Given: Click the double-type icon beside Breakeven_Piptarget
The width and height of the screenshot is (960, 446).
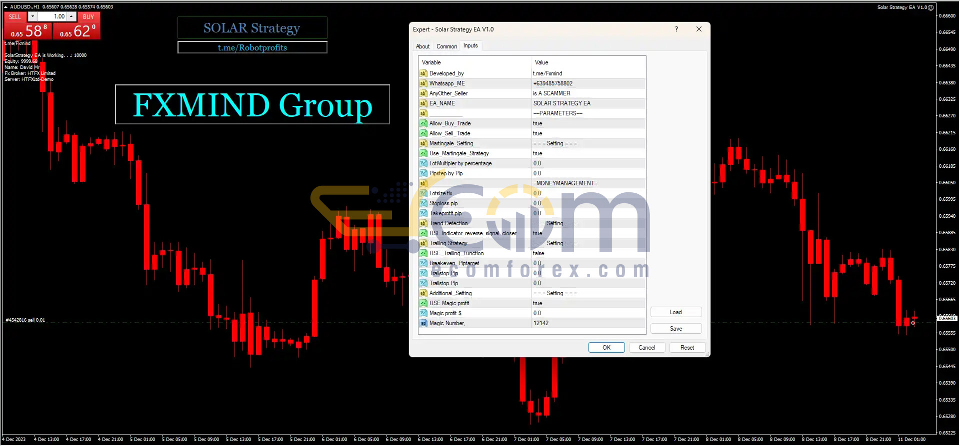Looking at the screenshot, I should click(423, 263).
